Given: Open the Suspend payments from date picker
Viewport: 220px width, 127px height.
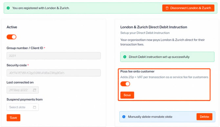Looking at the screenshot, I should pyautogui.click(x=23, y=107).
